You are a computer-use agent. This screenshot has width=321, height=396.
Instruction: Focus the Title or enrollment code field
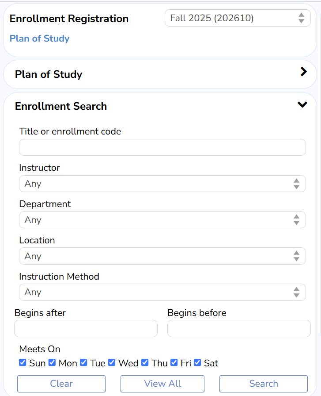tap(162, 147)
